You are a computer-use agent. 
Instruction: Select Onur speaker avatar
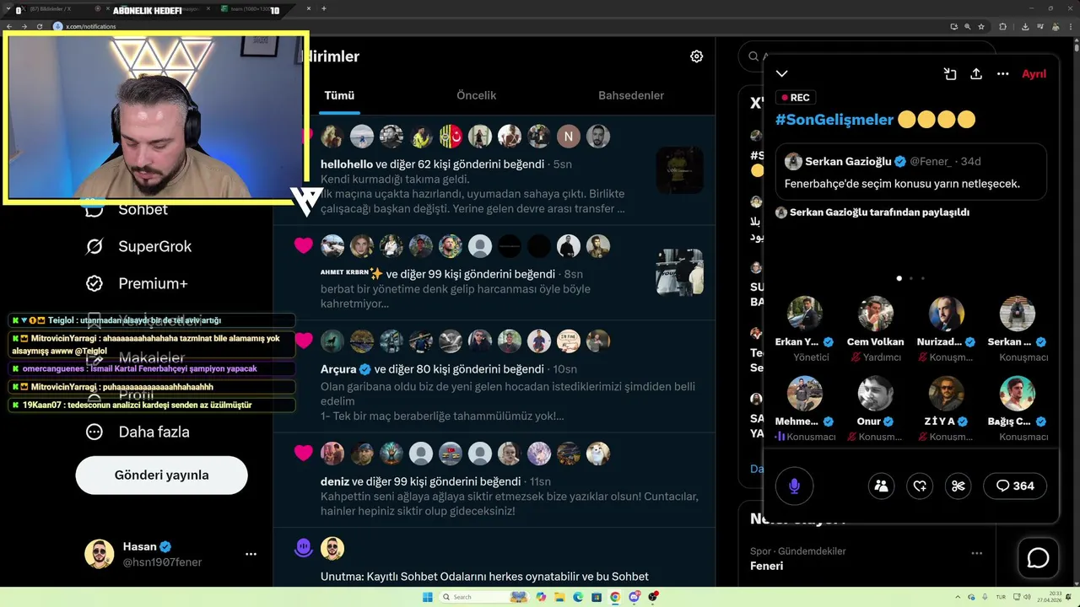(876, 394)
